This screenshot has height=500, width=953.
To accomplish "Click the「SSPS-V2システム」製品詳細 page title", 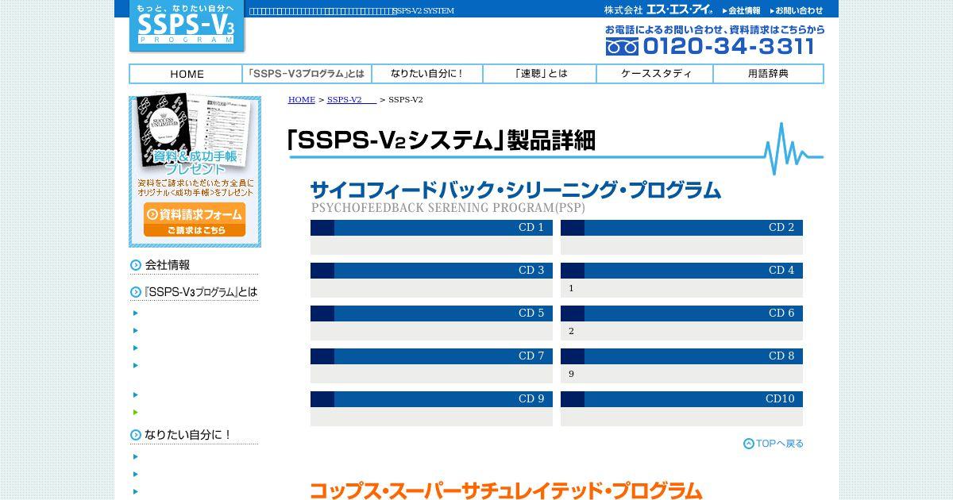I will pyautogui.click(x=442, y=140).
